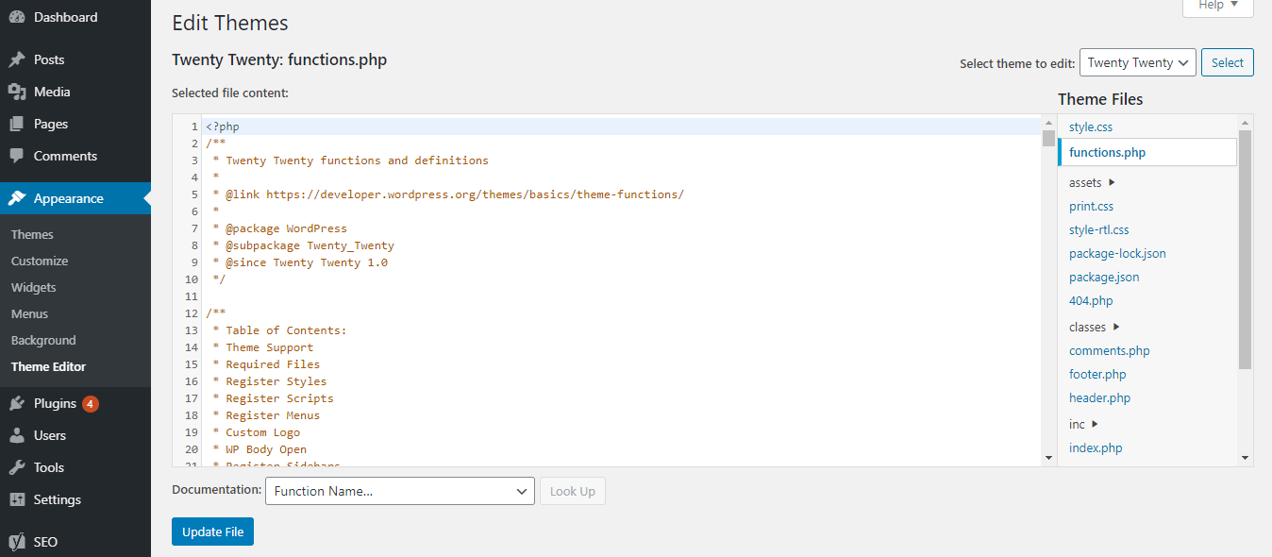1272x557 pixels.
Task: Open functions.php theme file
Action: [1146, 152]
